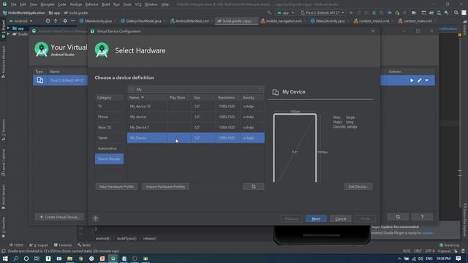Open AVD Manager help question button
Image resolution: width=468 pixels, height=263 pixels.
click(x=422, y=217)
